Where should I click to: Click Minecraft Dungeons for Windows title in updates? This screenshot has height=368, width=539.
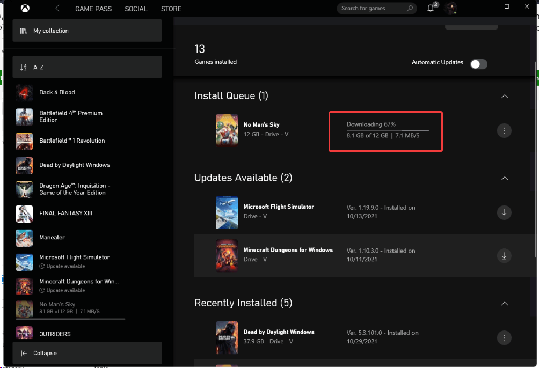pos(288,250)
